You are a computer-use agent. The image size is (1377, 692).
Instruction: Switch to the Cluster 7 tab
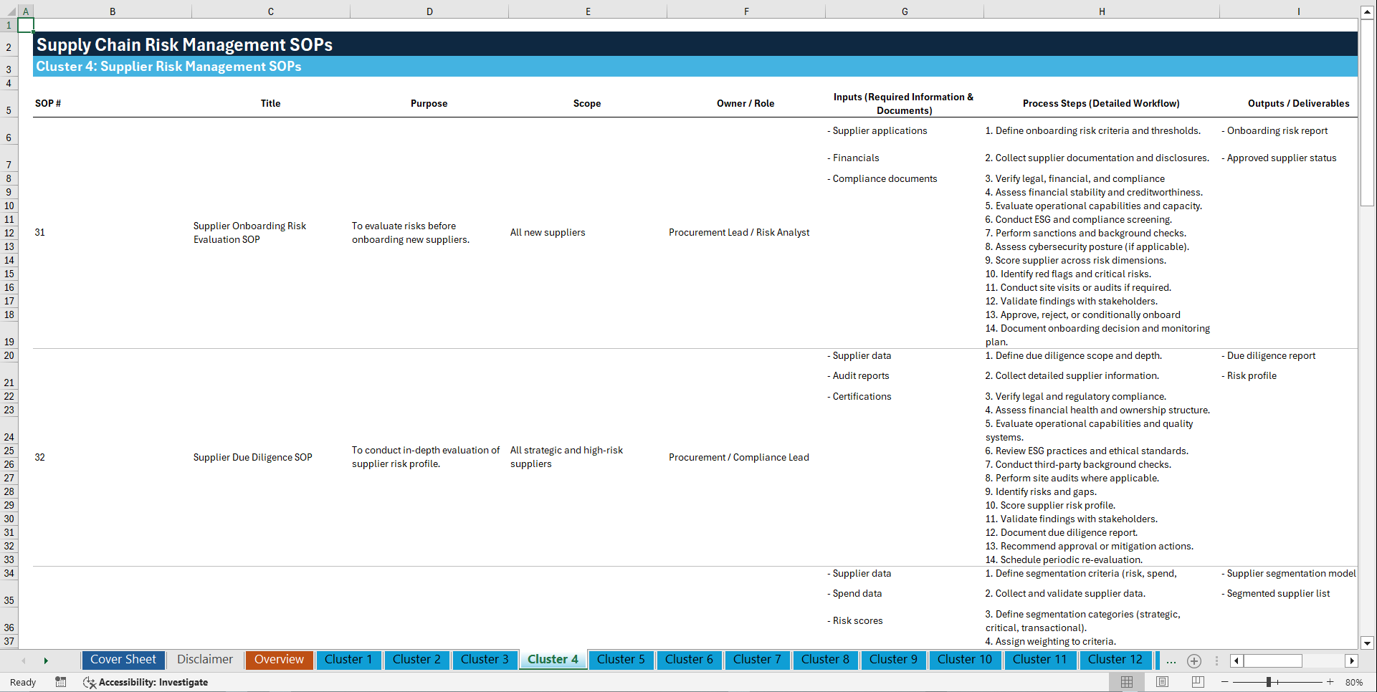coord(757,659)
